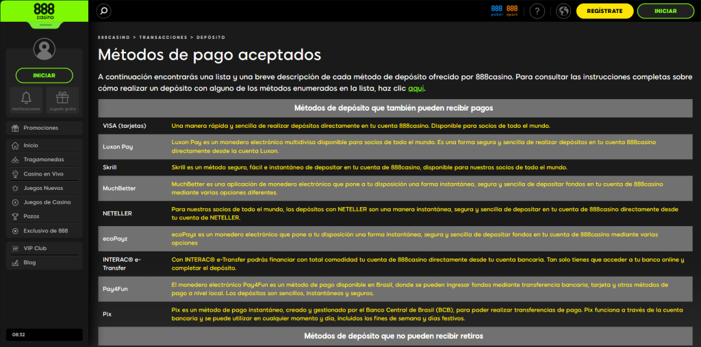The width and height of the screenshot is (701, 347).
Task: Open Promociones menu item
Action: click(x=44, y=128)
